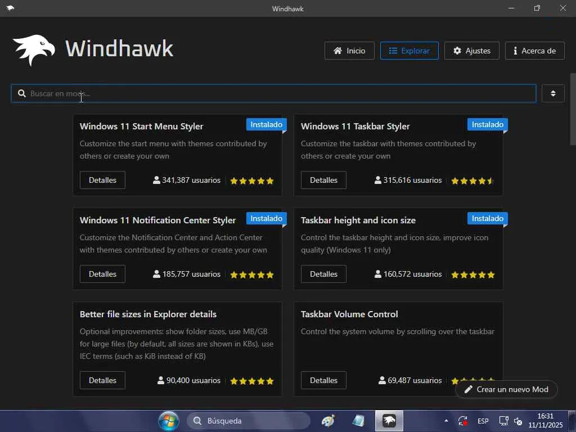Click the 160,572 usuarios count
This screenshot has height=432, width=576.
(x=408, y=274)
